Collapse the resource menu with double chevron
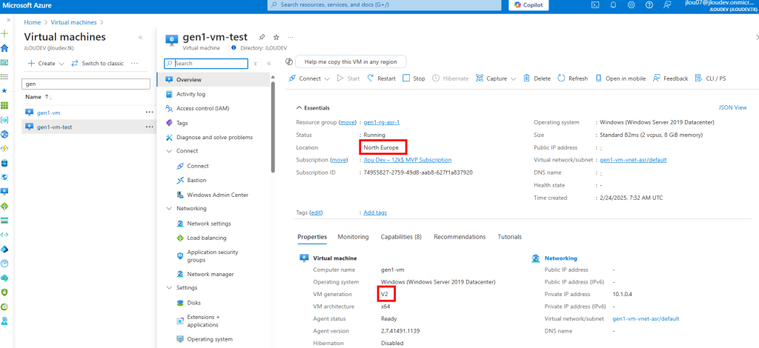 coord(268,64)
